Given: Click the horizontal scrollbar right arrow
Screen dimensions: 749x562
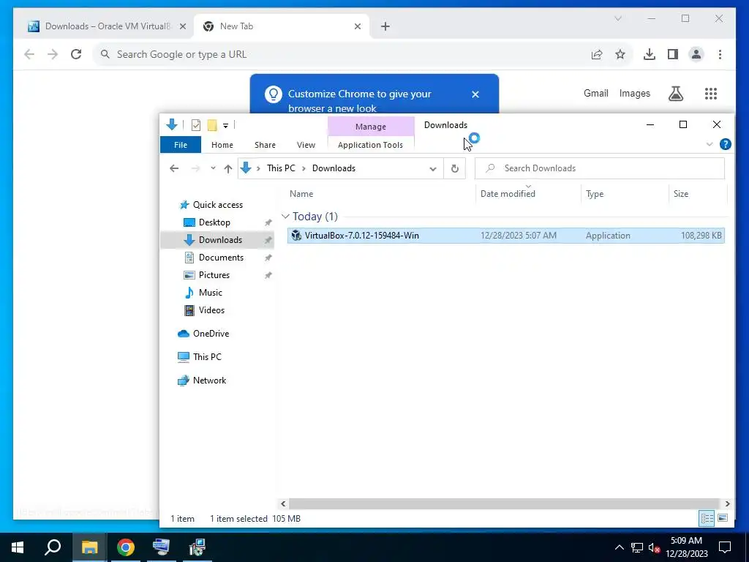Looking at the screenshot, I should [x=728, y=503].
